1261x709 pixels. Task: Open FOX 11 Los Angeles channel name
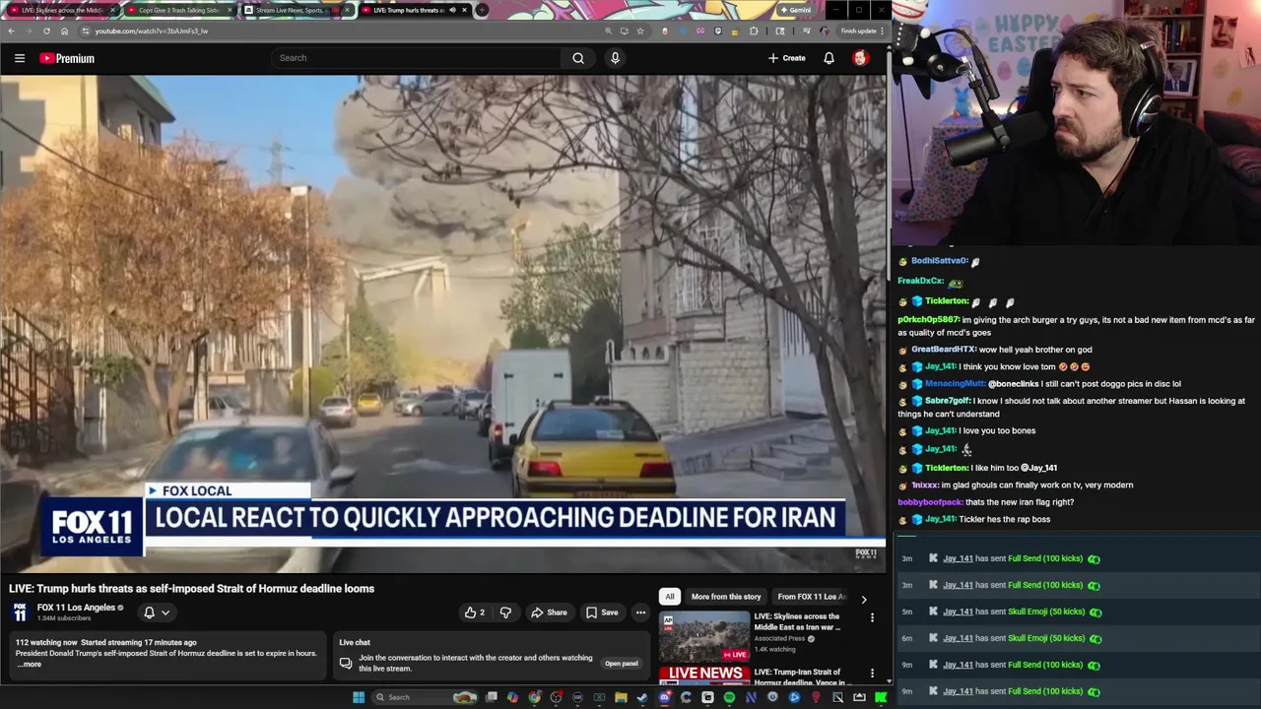76,608
